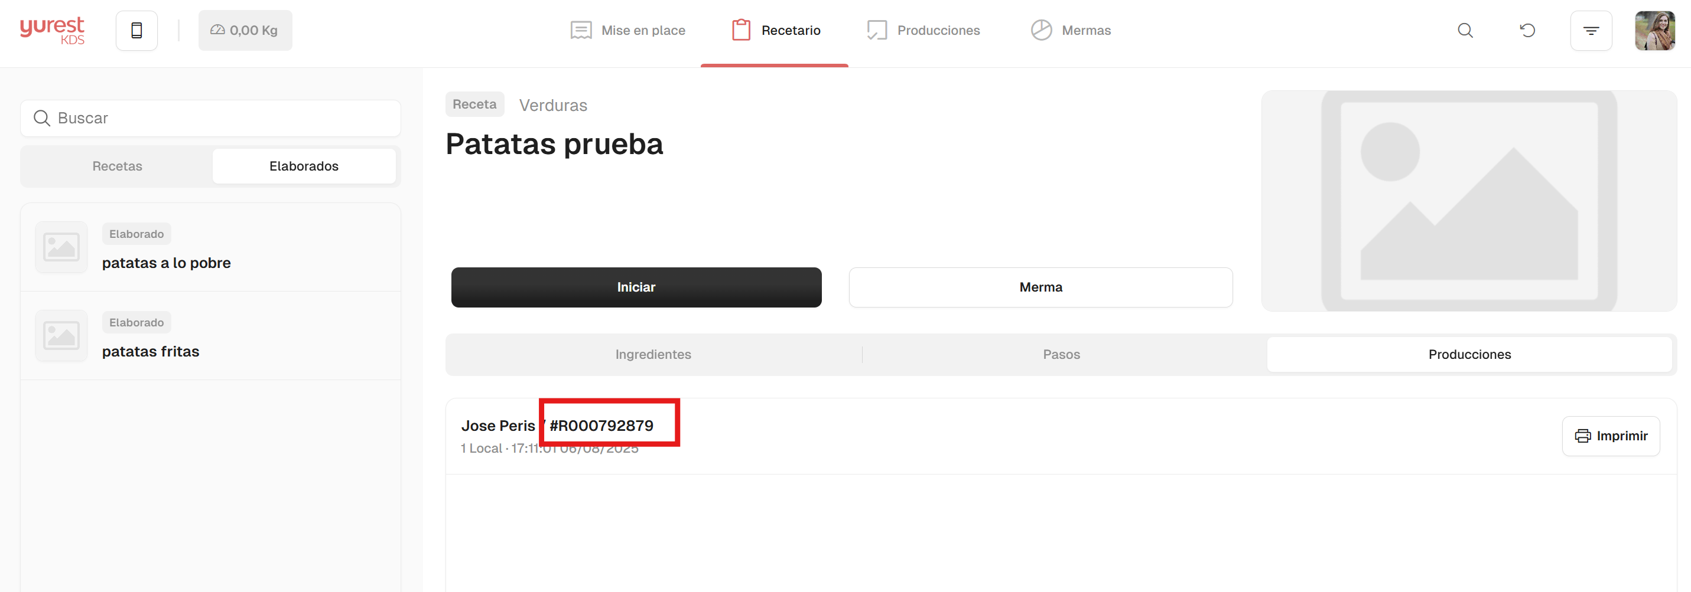Screen dimensions: 1691x592
Task: Click the patatas a lo pobre thumbnail
Action: click(x=61, y=247)
